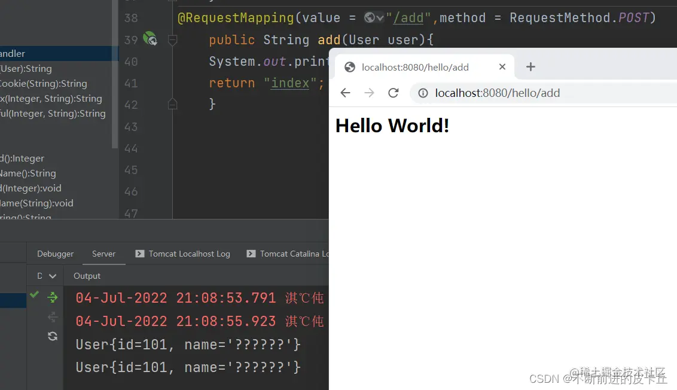Viewport: 677px width, 390px height.
Task: Click the Hello World! heading in the browser
Action: 392,126
